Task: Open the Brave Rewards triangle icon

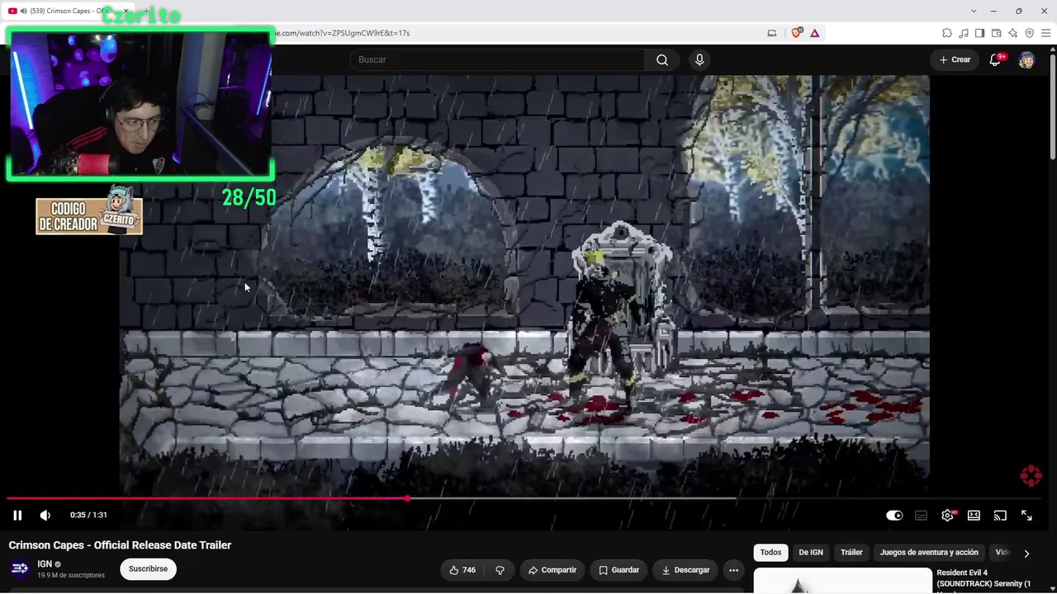Action: point(815,33)
